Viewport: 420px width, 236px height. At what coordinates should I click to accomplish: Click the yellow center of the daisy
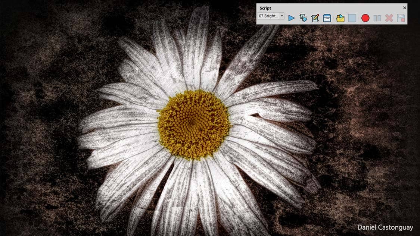194,124
